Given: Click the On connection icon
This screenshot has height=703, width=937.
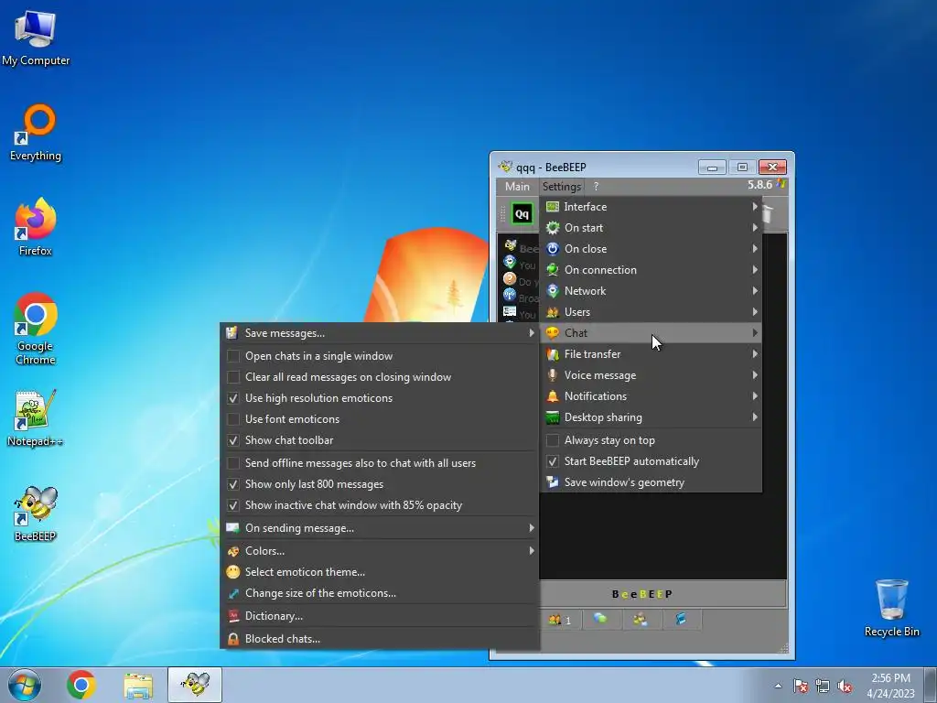Looking at the screenshot, I should click(x=553, y=270).
